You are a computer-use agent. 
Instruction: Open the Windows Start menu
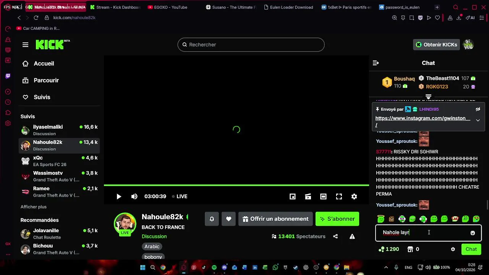(142, 267)
